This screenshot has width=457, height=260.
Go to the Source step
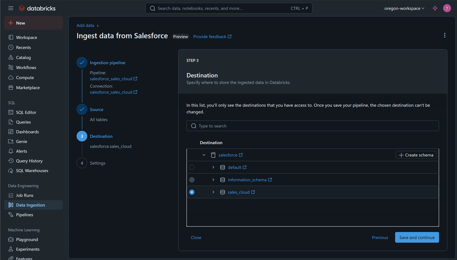coord(96,109)
